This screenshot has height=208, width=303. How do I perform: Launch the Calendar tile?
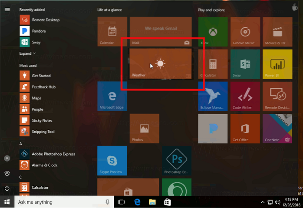tap(112, 32)
